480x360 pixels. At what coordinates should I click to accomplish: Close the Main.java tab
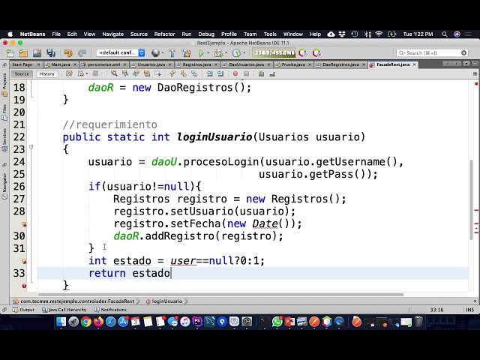pos(75,64)
